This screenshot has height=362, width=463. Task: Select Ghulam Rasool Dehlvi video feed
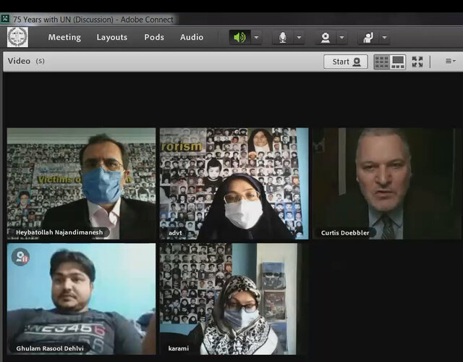click(x=81, y=299)
